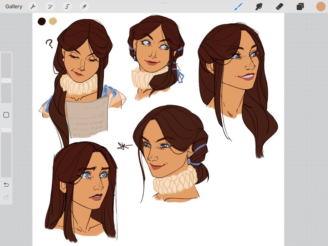The height and width of the screenshot is (246, 328).
Task: Activate the Transform arrow tool
Action: (x=84, y=7)
